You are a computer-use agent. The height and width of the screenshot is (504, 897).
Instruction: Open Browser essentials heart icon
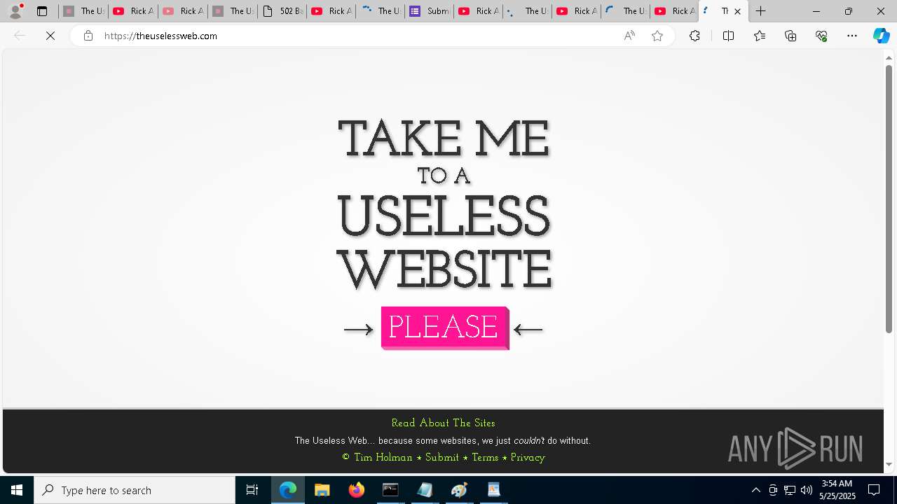tap(821, 36)
